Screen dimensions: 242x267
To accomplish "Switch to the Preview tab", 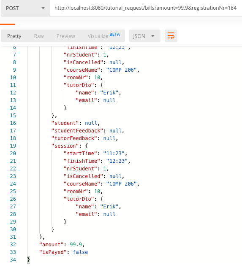I will click(x=65, y=36).
